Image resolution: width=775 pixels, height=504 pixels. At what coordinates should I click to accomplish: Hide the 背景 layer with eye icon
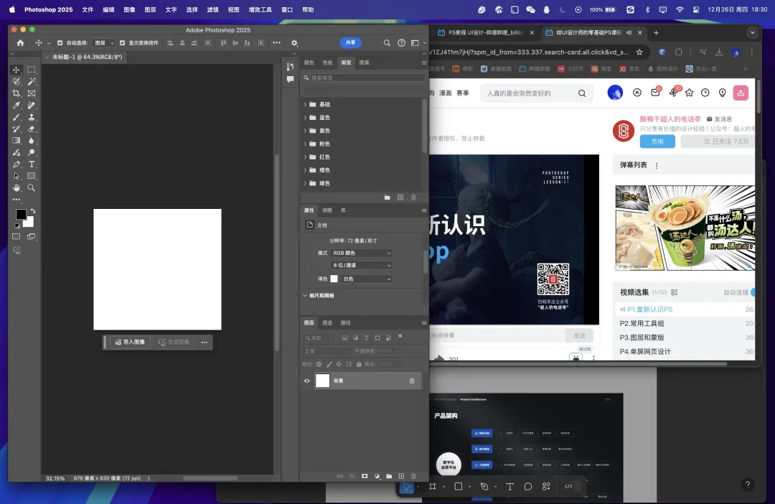click(x=307, y=381)
